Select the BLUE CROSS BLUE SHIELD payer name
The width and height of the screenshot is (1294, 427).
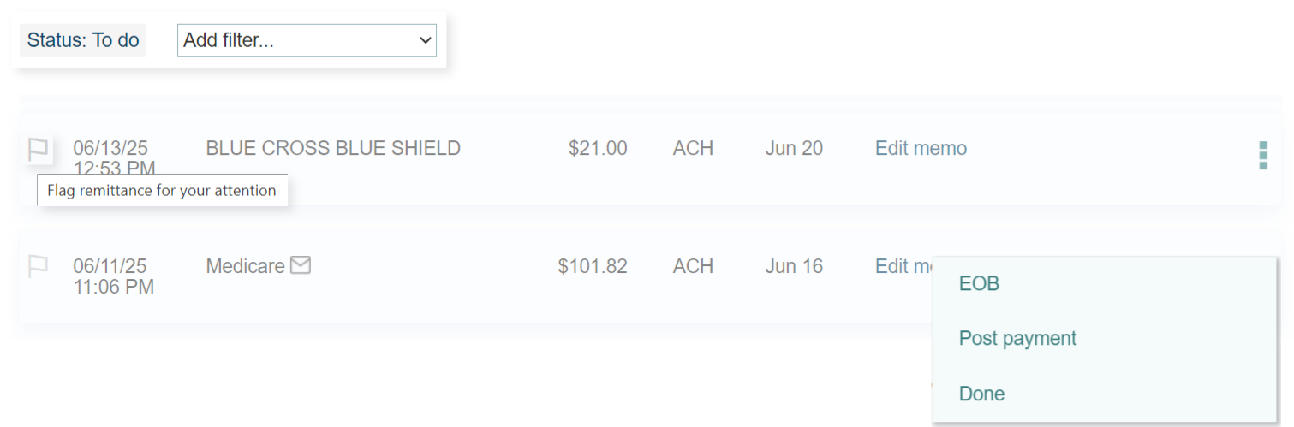tap(333, 149)
